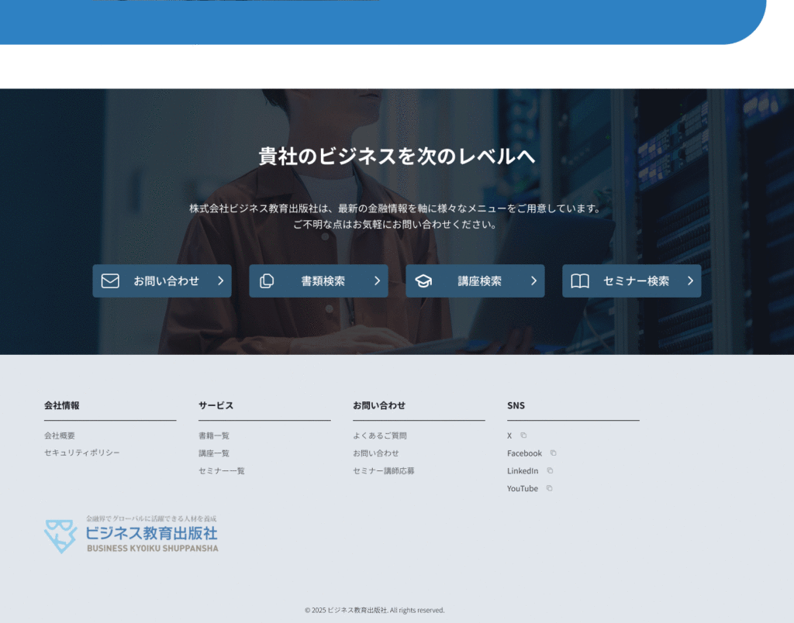Viewport: 794px width, 623px height.
Task: Click the ビジネス教育出版社 footer logo
Action: point(131,534)
